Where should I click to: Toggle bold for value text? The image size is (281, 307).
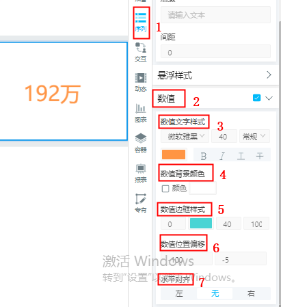click(x=204, y=156)
